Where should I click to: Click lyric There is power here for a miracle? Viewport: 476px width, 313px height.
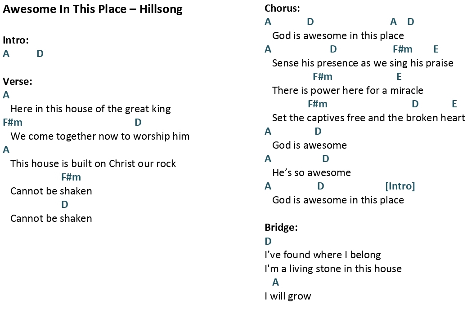[x=348, y=90]
